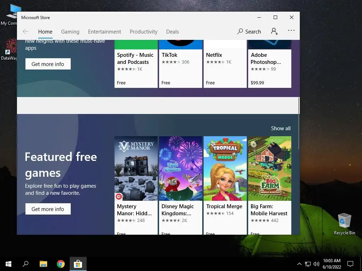The height and width of the screenshot is (271, 362).
Task: Click Get more info under Featured free games
Action: pos(48,209)
